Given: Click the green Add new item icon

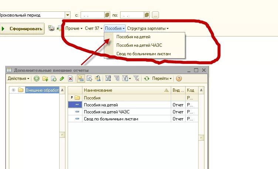Looking at the screenshot, I should tap(37, 78).
